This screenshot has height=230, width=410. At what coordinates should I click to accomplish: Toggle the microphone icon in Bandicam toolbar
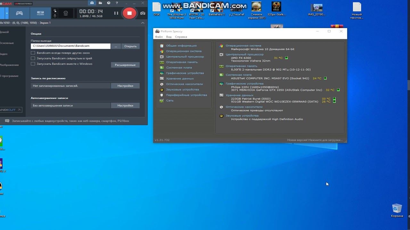pyautogui.click(x=55, y=16)
